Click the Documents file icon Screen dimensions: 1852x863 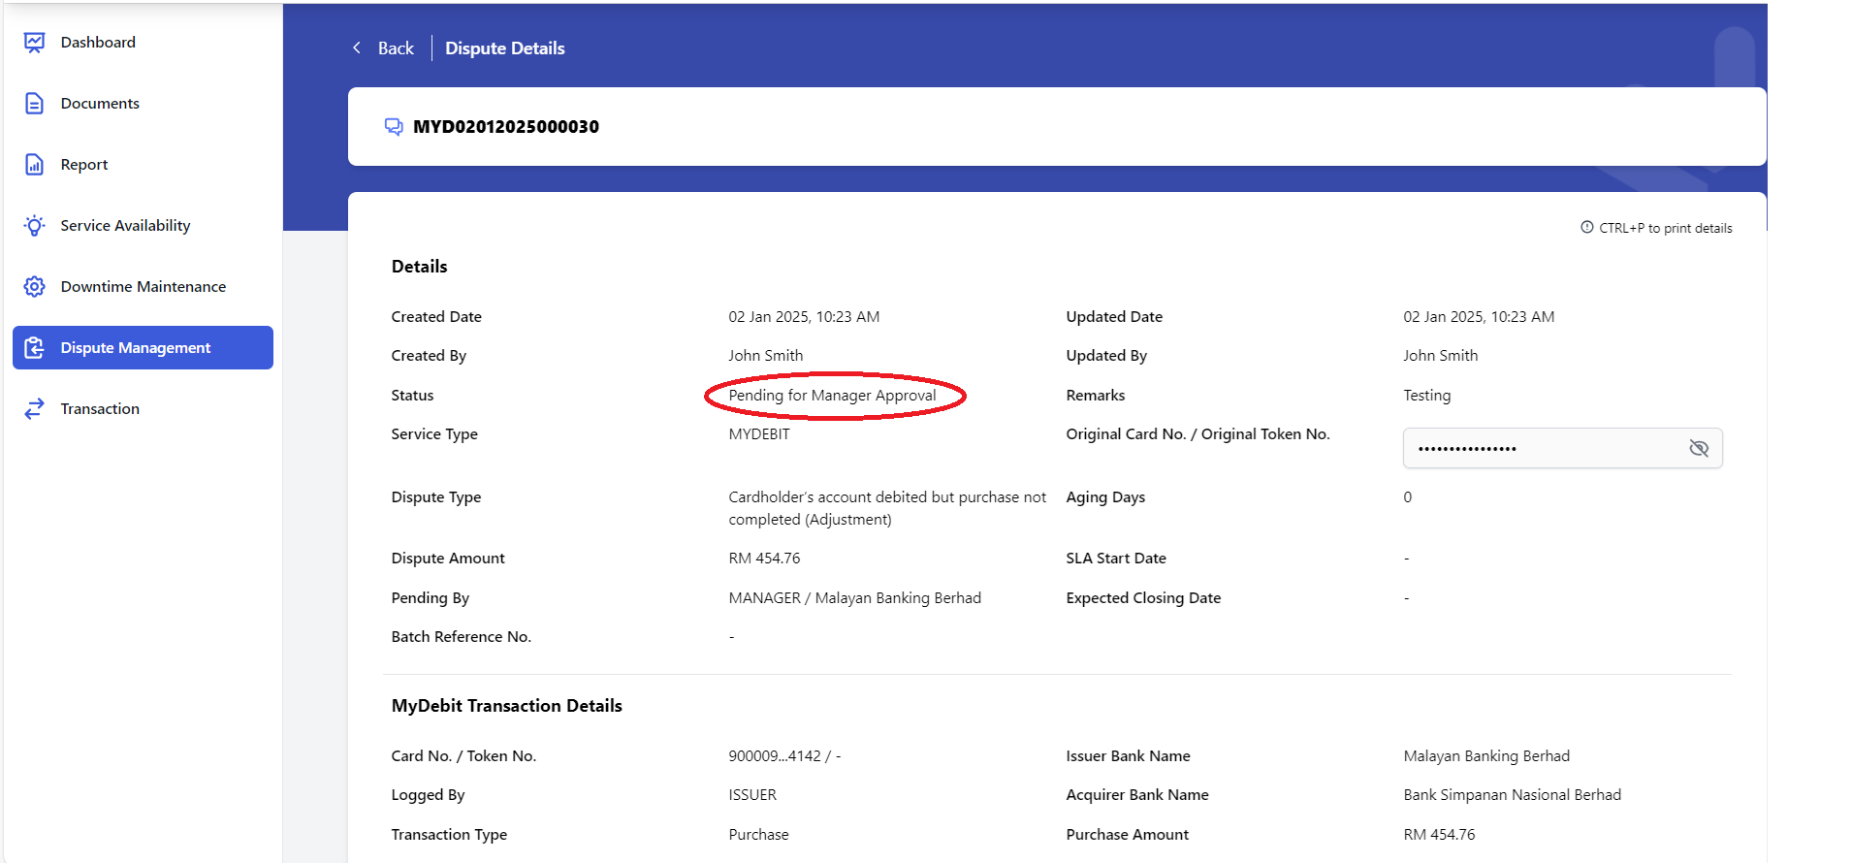pyautogui.click(x=35, y=104)
